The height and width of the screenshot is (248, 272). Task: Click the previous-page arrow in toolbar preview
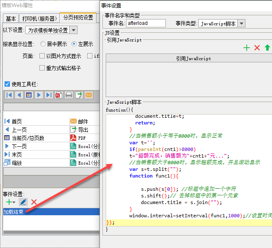[x=19, y=95]
